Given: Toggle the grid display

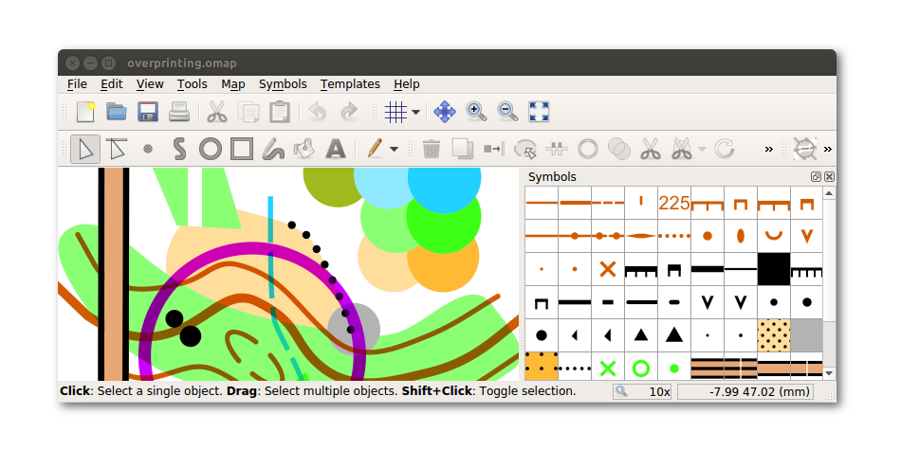Looking at the screenshot, I should tap(395, 112).
